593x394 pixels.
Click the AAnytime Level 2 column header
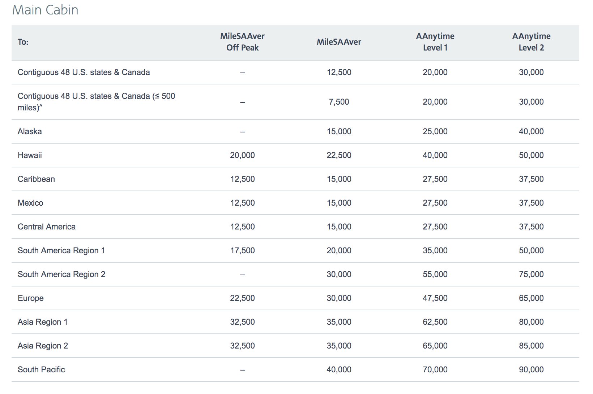click(x=531, y=41)
